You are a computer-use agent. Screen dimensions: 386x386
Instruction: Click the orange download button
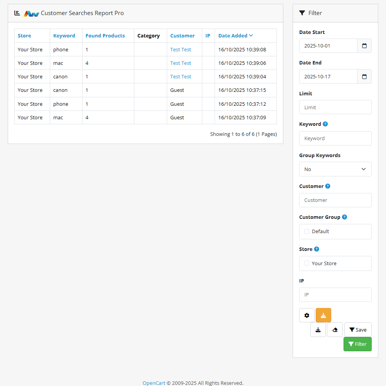[323, 315]
